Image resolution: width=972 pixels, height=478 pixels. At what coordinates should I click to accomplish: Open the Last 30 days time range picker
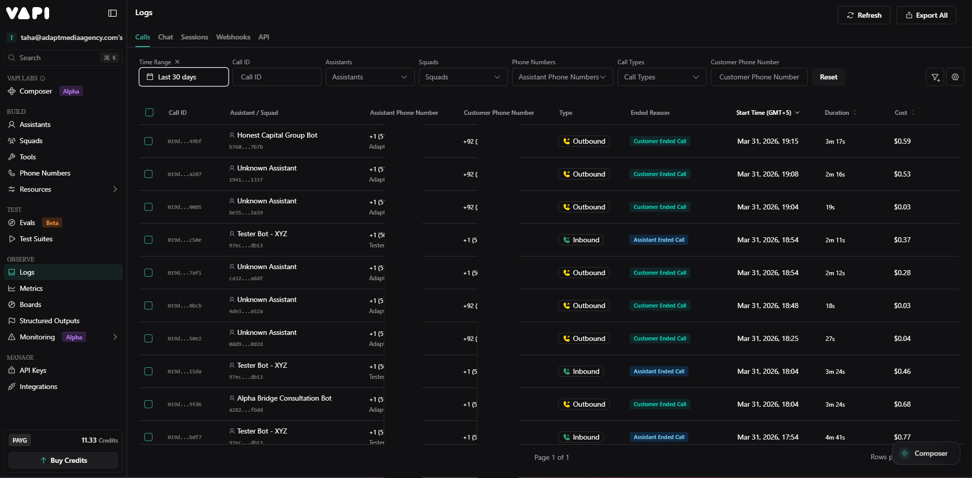[x=184, y=77]
